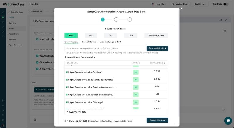Open the home icon in left sidebar
Screen dimensions: 234x128
pos(3,12)
